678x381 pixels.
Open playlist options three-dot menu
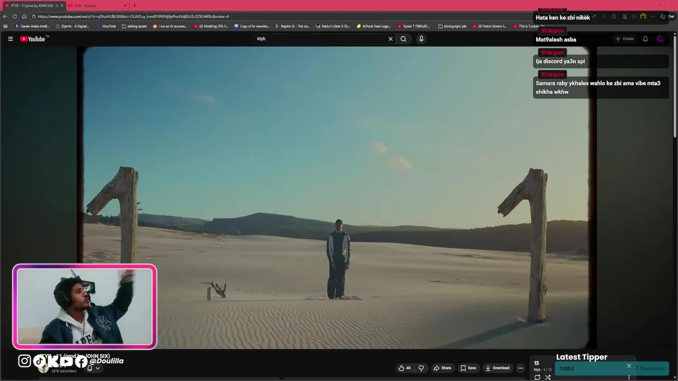click(629, 377)
